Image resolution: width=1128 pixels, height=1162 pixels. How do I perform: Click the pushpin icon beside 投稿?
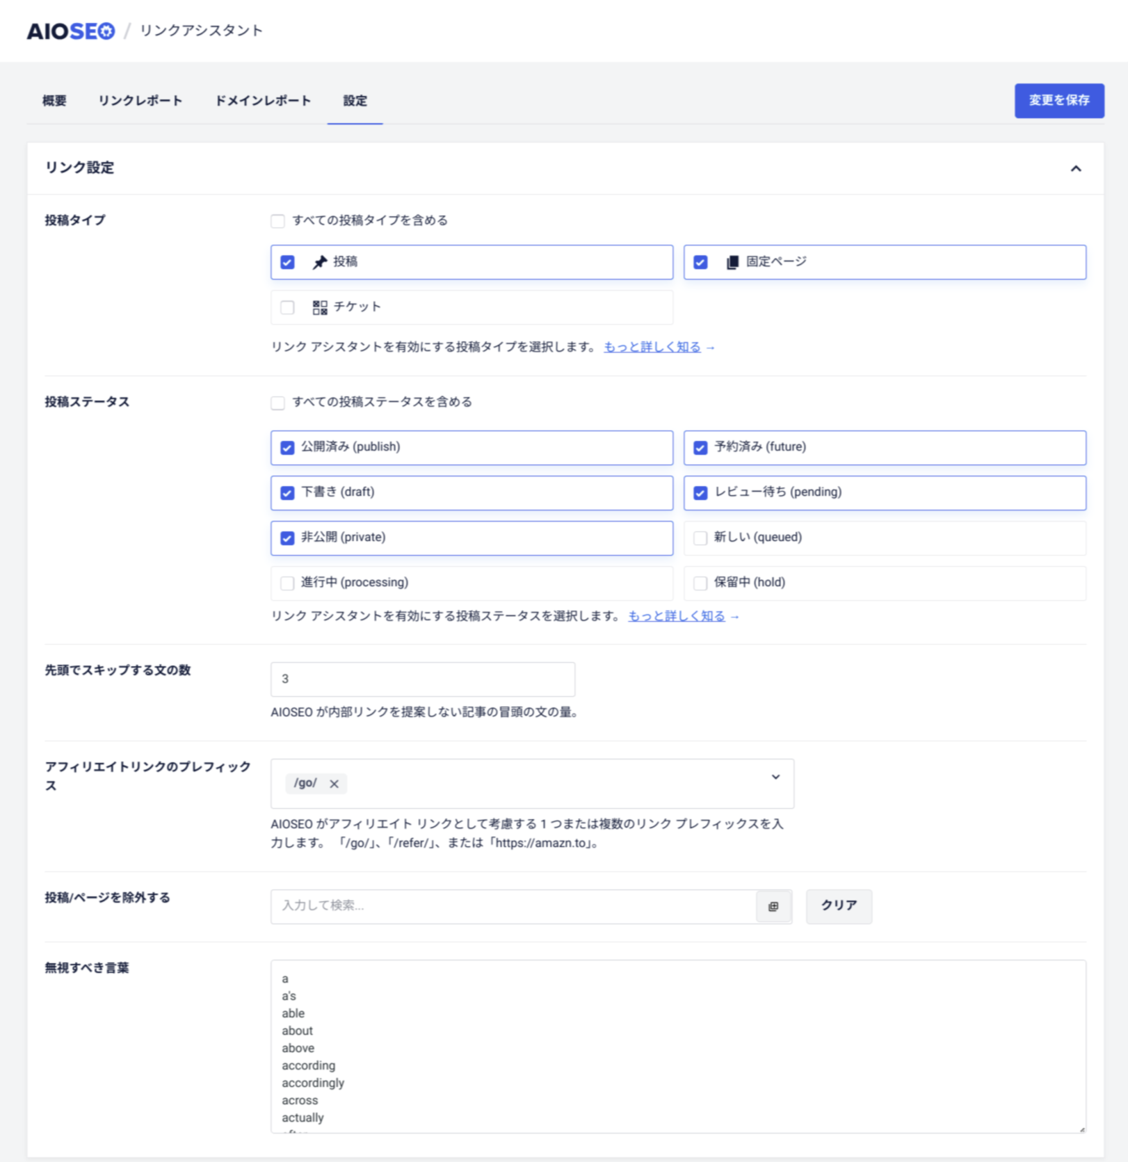(319, 262)
